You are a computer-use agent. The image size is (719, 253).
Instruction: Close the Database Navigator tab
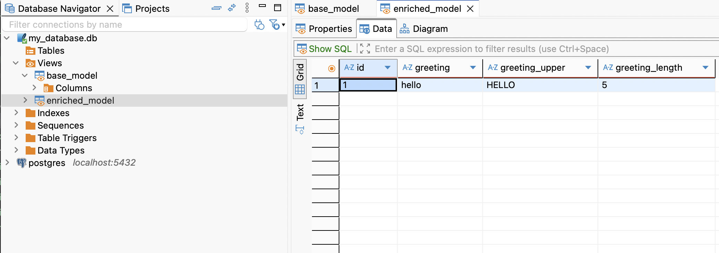pyautogui.click(x=110, y=9)
